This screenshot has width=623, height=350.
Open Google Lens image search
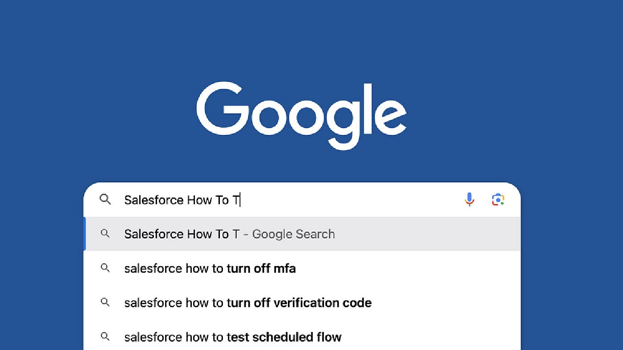tap(498, 199)
